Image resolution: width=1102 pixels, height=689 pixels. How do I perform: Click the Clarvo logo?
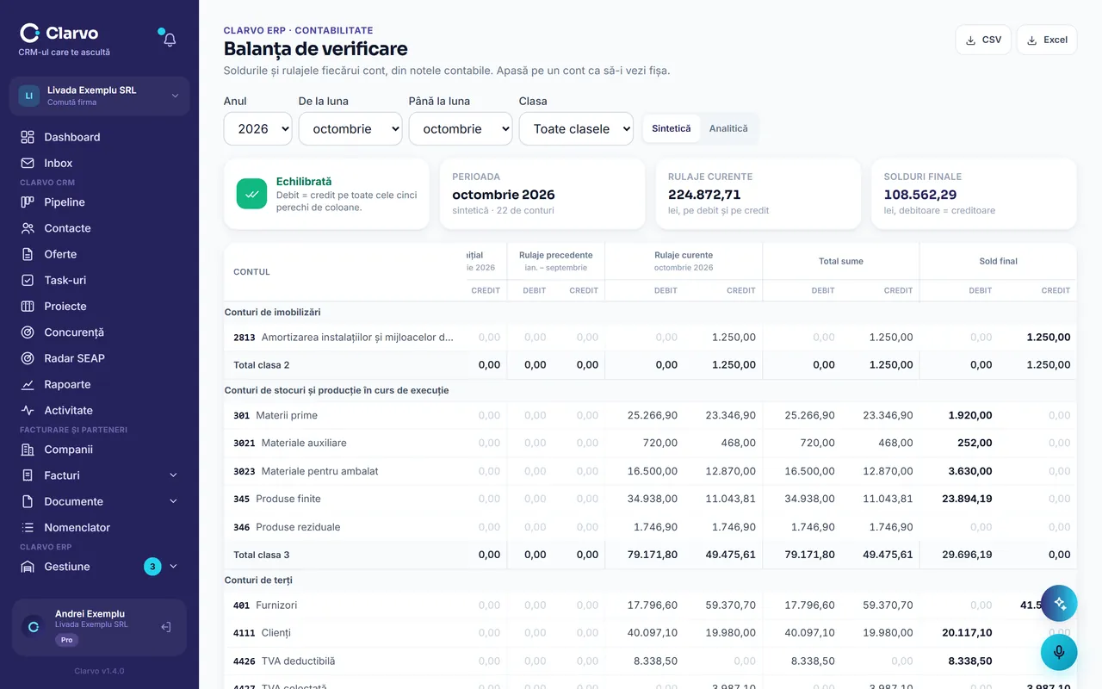click(59, 34)
